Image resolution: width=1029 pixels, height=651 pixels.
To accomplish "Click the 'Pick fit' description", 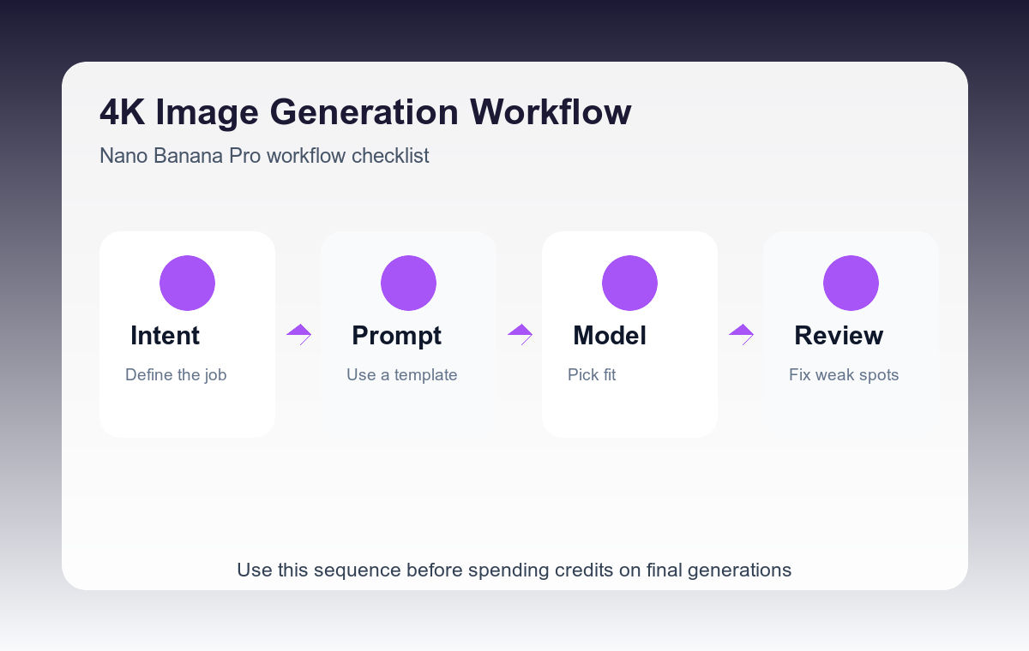I will coord(592,375).
